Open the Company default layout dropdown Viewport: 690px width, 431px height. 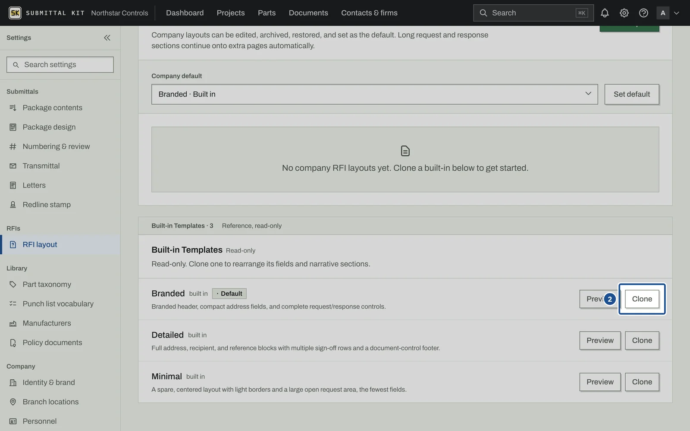pos(374,94)
